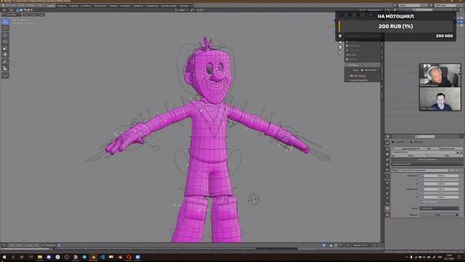The width and height of the screenshot is (465, 262).
Task: Open the Edit menu
Action: pos(14,6)
